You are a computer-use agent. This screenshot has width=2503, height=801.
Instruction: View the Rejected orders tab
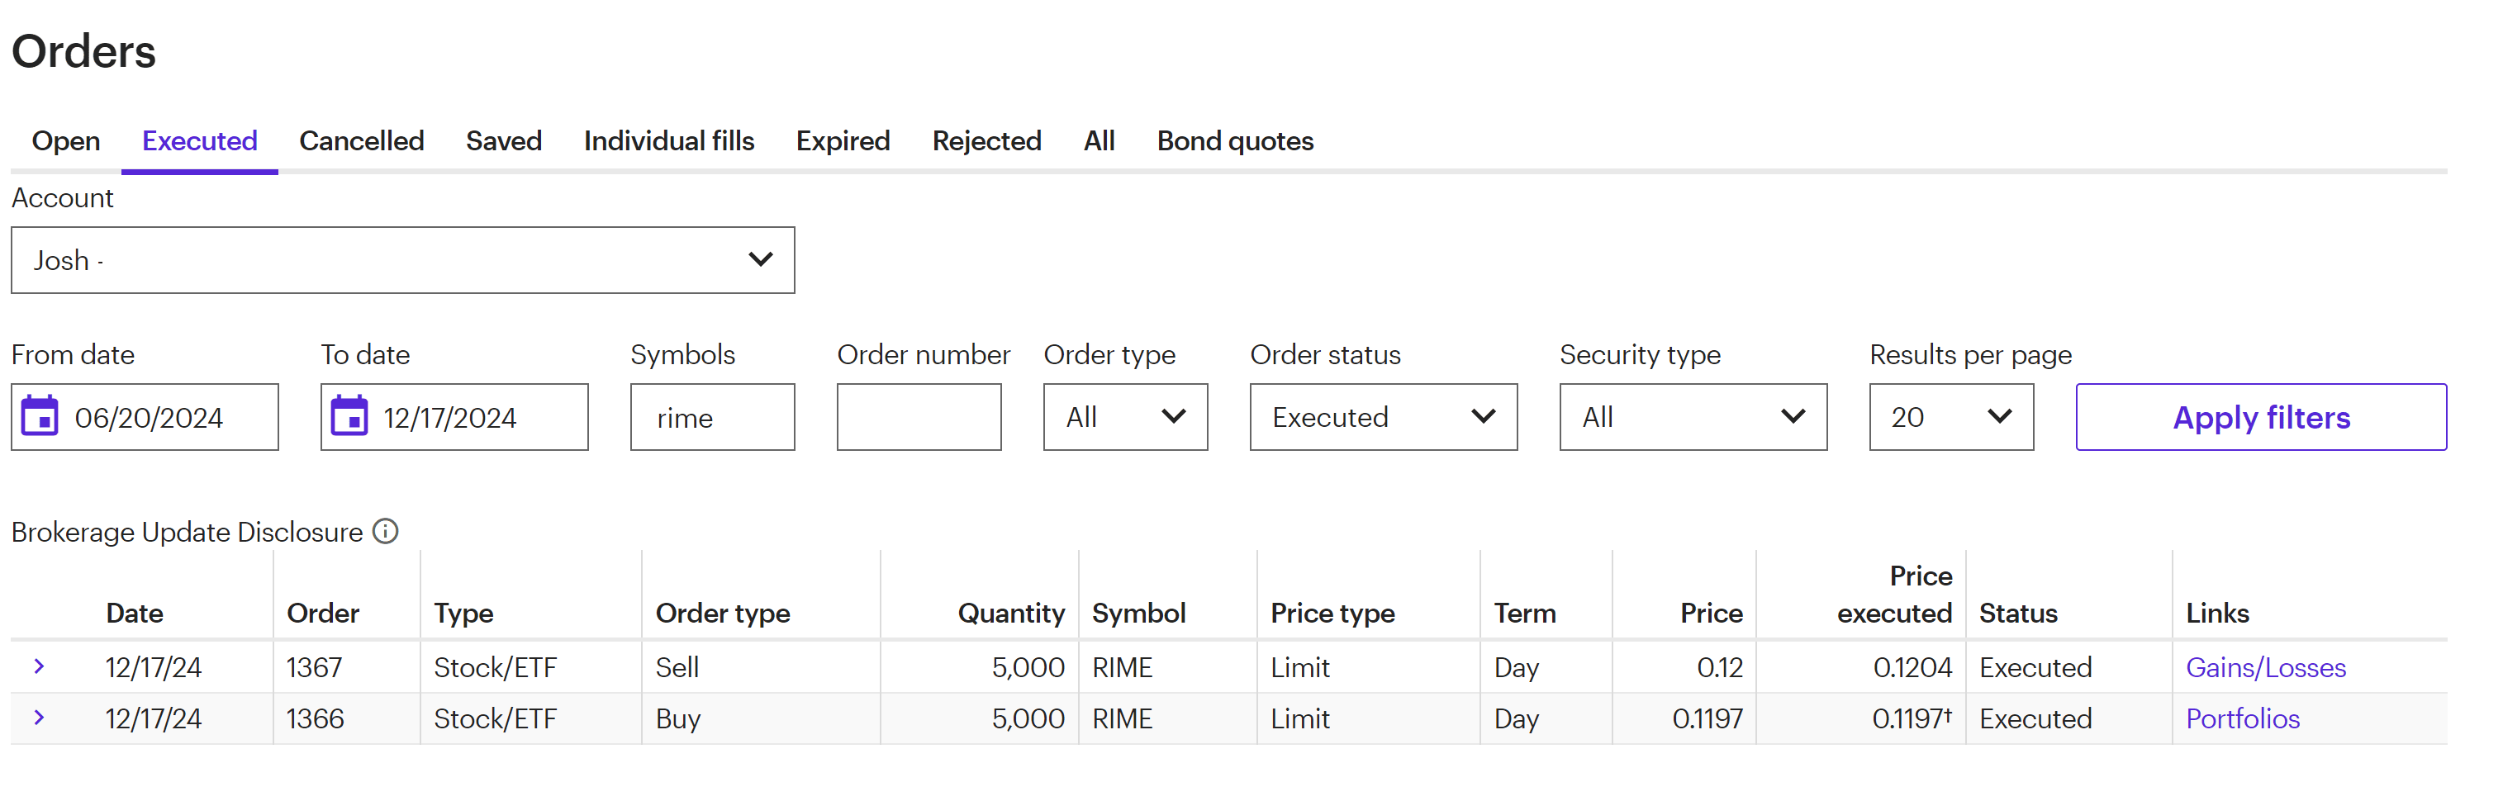coord(986,142)
